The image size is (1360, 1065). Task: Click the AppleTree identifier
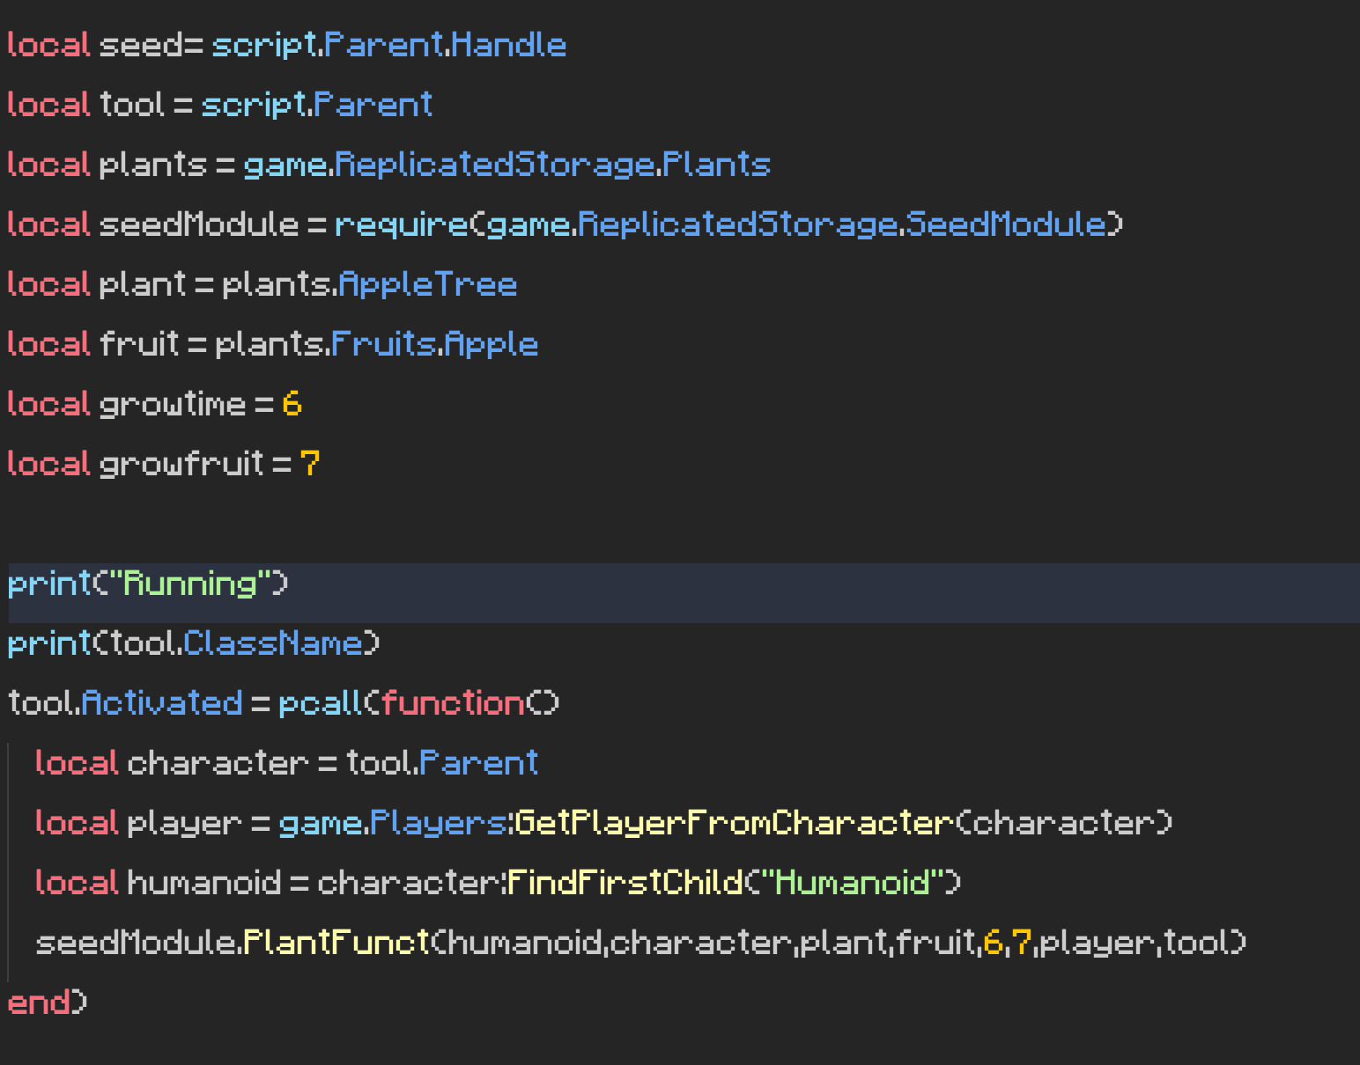[427, 283]
